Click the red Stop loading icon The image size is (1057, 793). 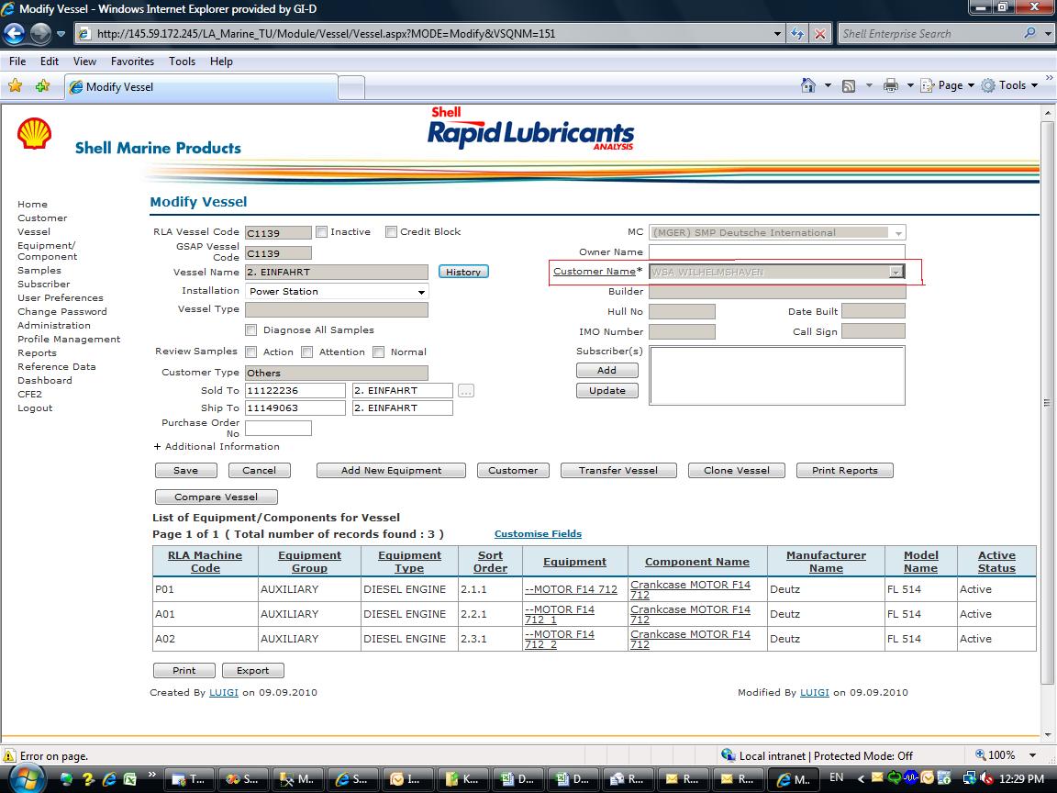click(819, 34)
